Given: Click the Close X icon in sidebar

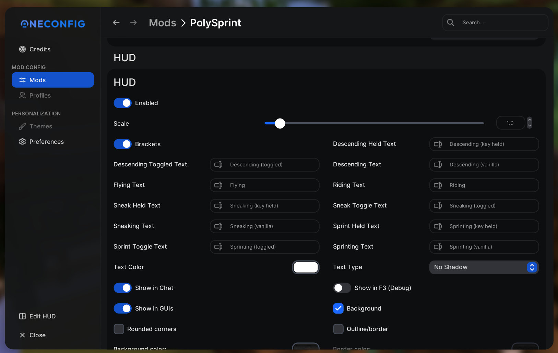Looking at the screenshot, I should (22, 335).
